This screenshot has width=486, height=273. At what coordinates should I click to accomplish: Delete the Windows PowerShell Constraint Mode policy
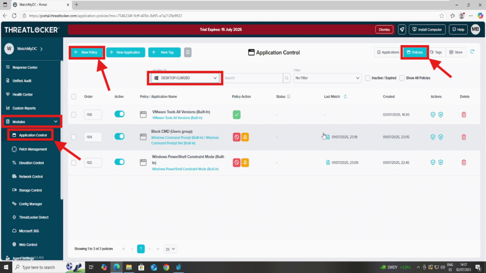coord(464,163)
